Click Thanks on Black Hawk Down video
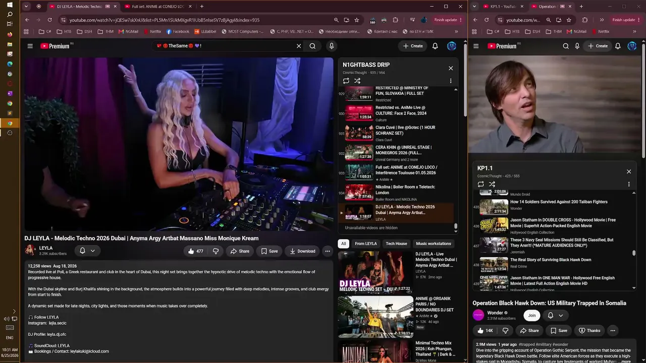646x363 pixels. pos(589,331)
